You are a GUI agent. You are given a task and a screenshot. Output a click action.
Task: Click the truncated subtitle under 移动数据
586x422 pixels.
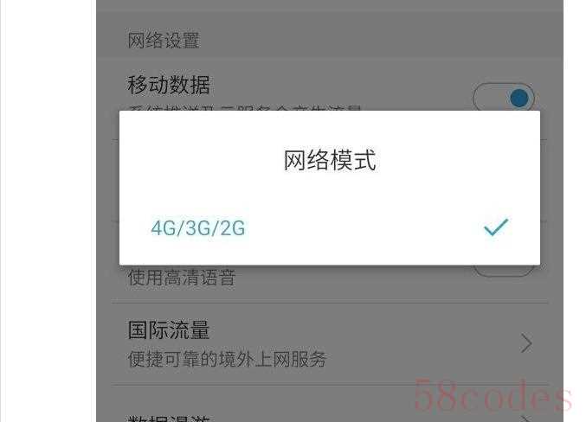245,108
